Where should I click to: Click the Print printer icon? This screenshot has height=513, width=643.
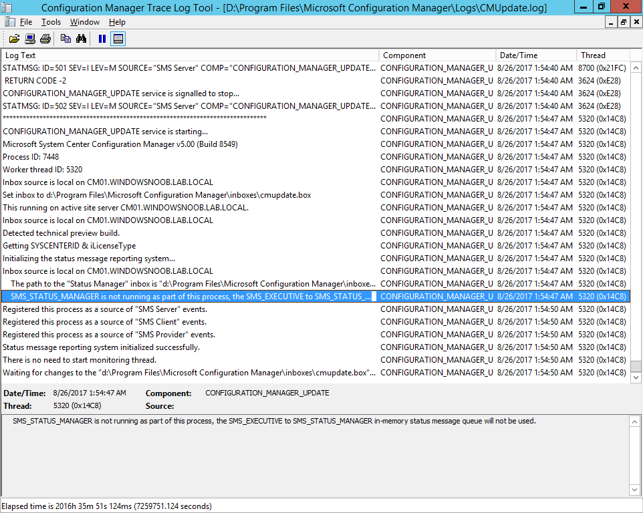point(45,39)
